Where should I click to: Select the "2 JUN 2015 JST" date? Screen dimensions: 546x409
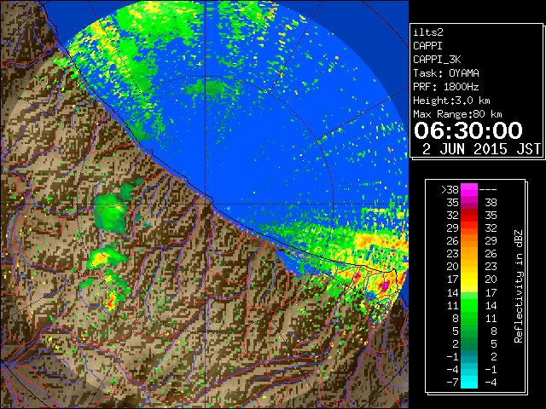tap(481, 149)
